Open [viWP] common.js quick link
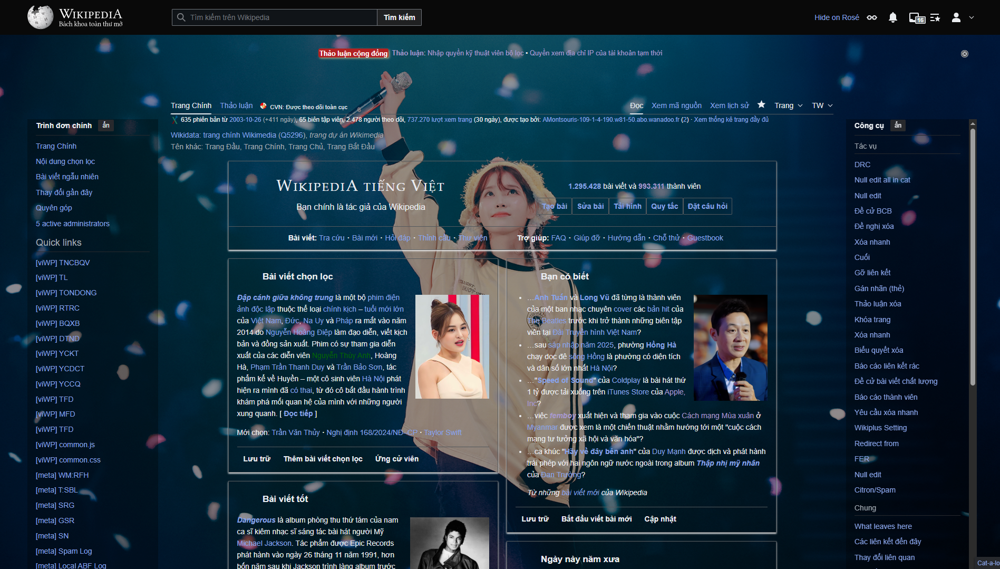The height and width of the screenshot is (569, 1000). (x=65, y=445)
